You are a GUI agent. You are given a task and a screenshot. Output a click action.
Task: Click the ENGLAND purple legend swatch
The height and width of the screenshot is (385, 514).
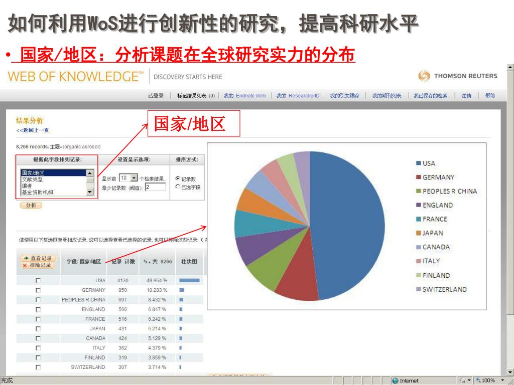(x=418, y=205)
